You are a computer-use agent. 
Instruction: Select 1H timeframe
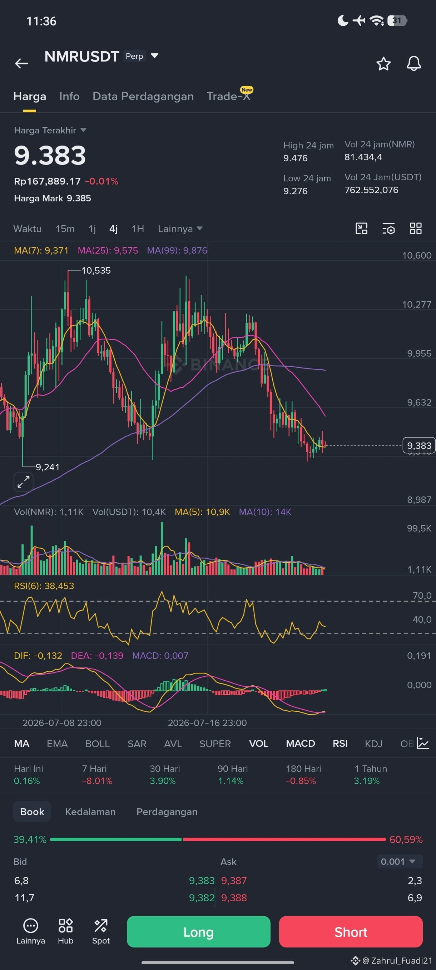(x=138, y=229)
